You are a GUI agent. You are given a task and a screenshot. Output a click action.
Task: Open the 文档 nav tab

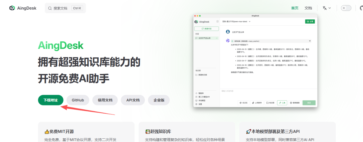click(x=308, y=8)
